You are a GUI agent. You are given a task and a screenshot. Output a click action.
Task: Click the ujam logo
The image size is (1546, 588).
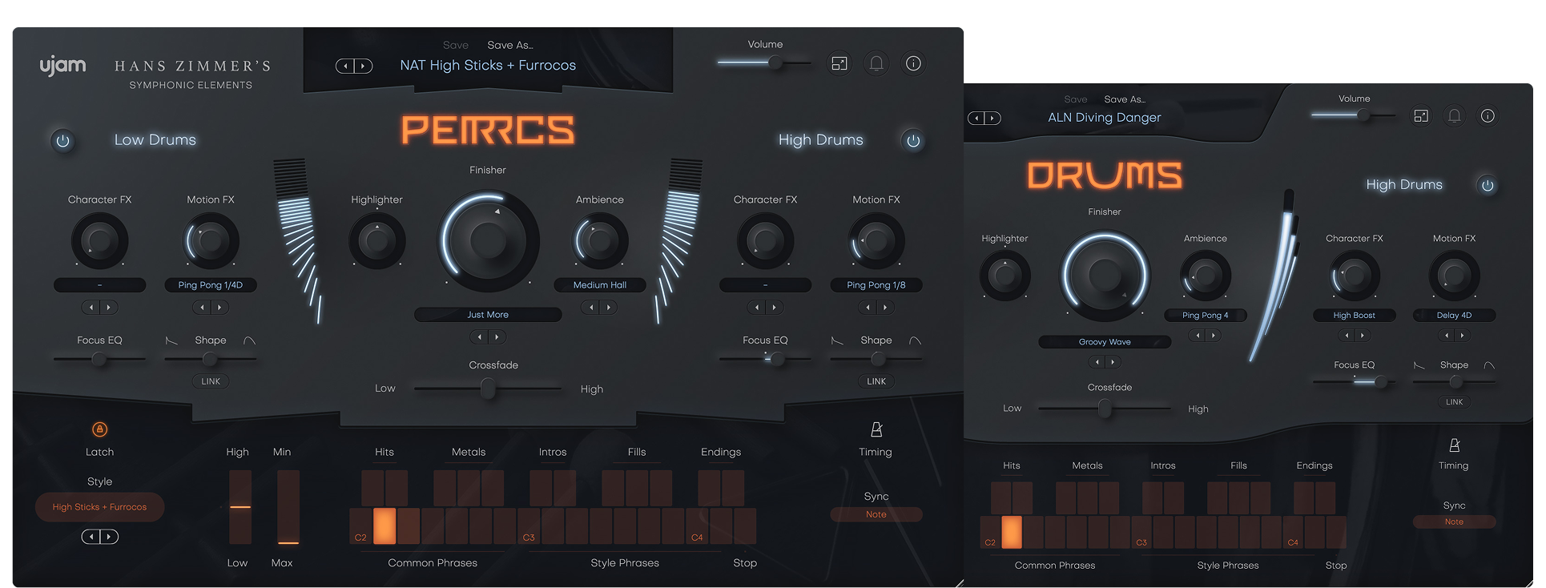tap(62, 65)
